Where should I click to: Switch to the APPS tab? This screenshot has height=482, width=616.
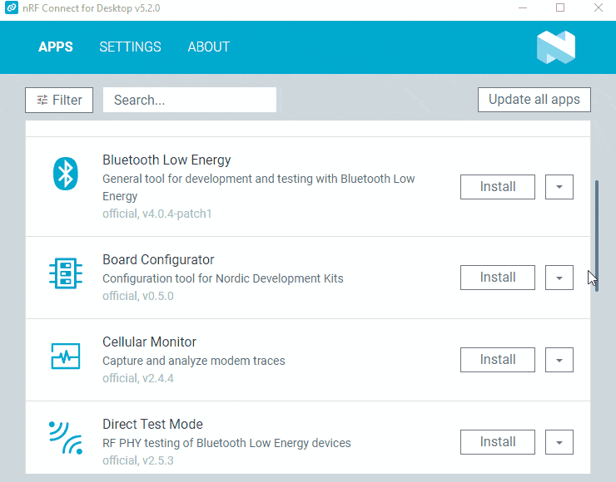[x=56, y=47]
